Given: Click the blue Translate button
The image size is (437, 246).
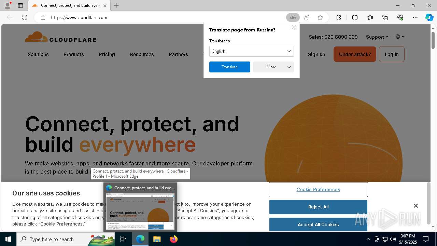Looking at the screenshot, I should [229, 67].
